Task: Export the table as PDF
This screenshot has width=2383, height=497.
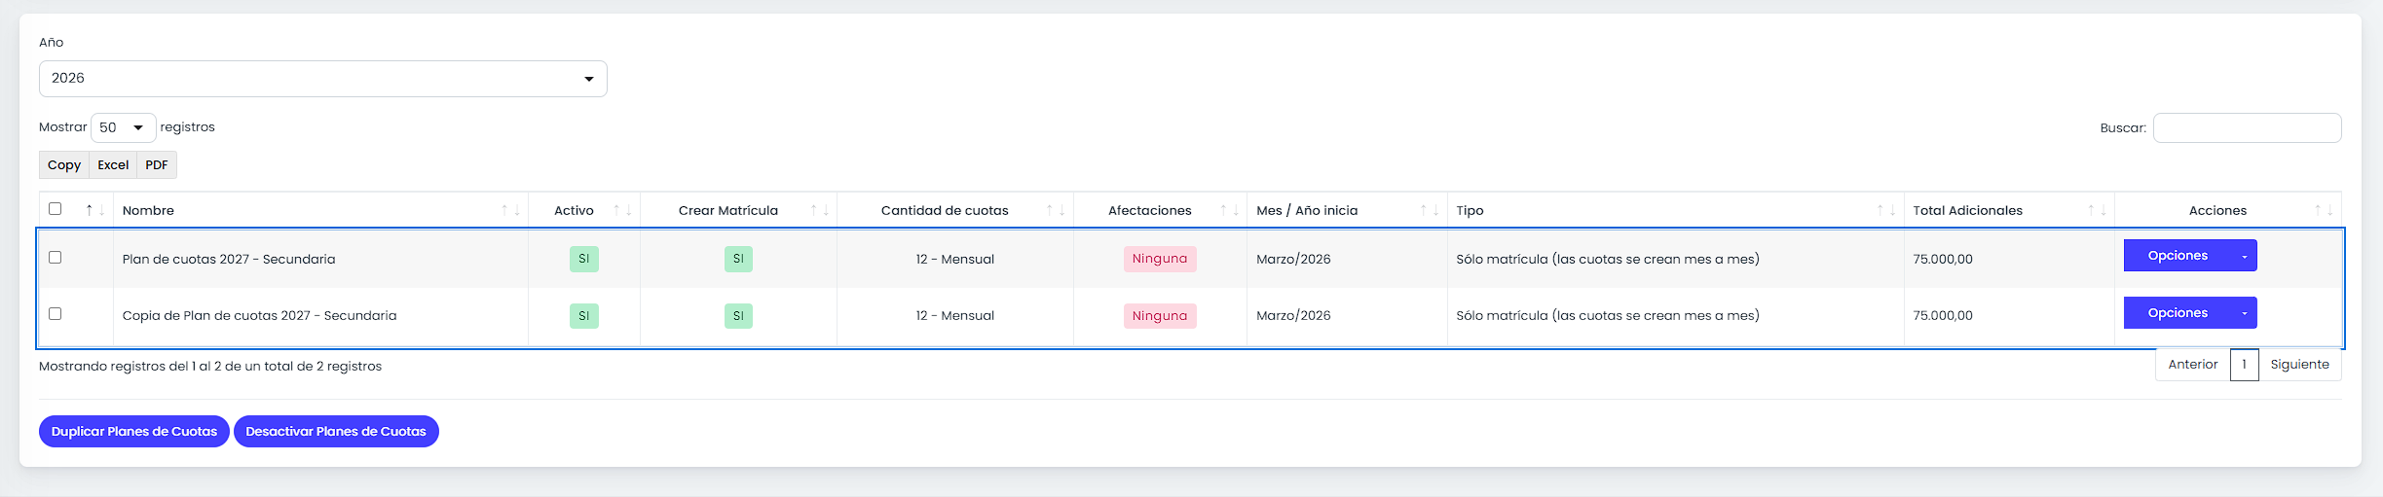Action: coord(157,165)
